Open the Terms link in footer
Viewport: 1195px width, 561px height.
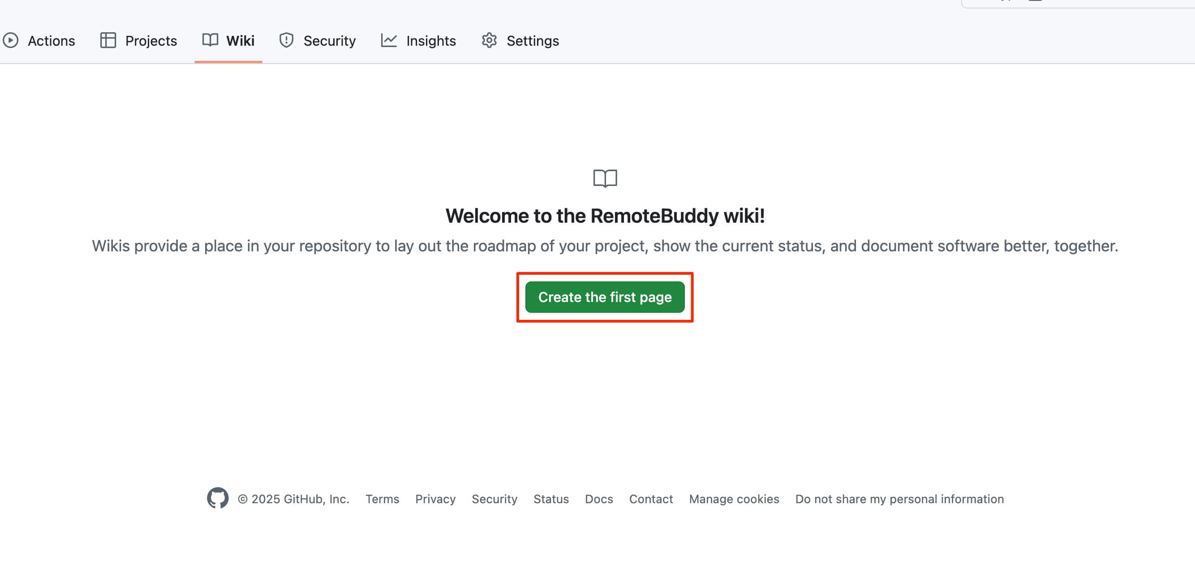tap(382, 499)
